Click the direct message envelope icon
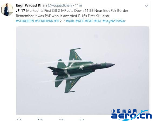 (82, 120)
